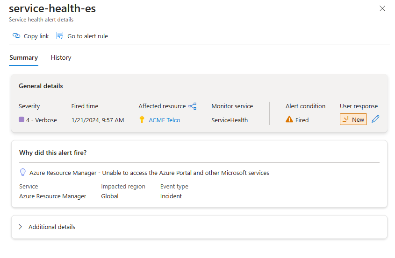Click the yellow key subscription icon
The height and width of the screenshot is (258, 395).
(x=142, y=120)
